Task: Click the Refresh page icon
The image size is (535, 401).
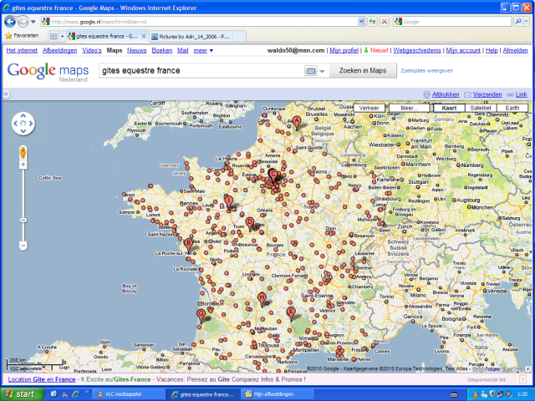Action: (372, 22)
